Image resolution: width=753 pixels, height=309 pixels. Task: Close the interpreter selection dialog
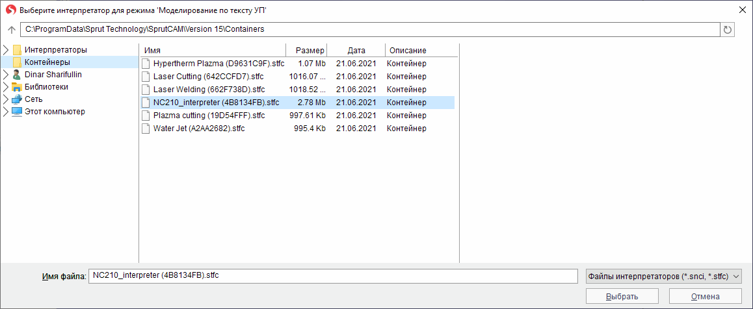coord(743,8)
